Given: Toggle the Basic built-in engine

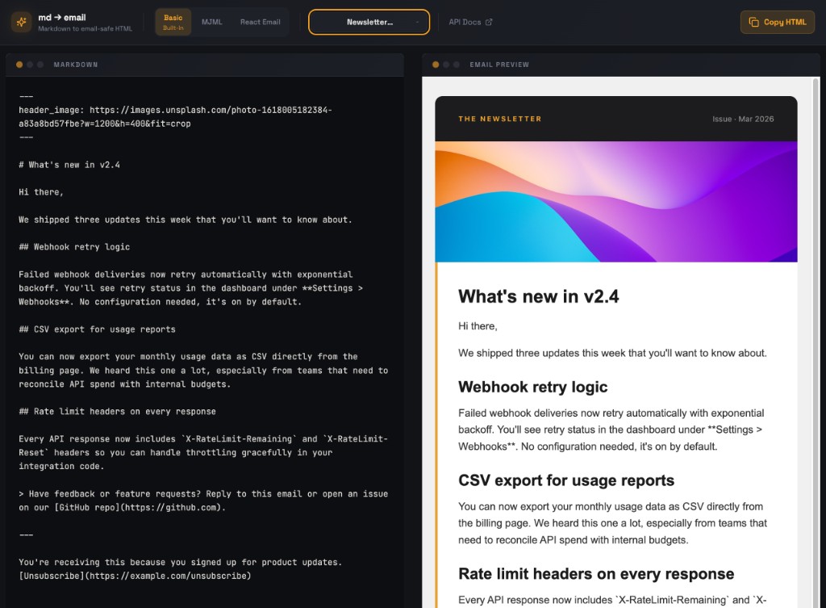Looking at the screenshot, I should 171,22.
